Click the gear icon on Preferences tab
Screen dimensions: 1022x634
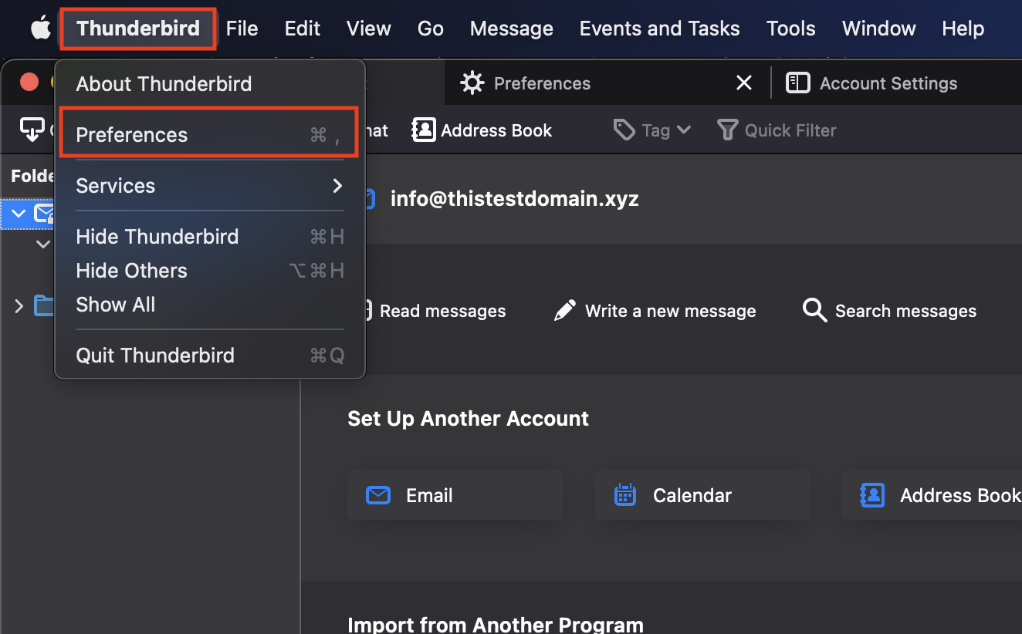pyautogui.click(x=472, y=83)
